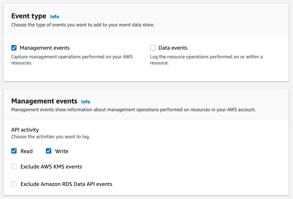Enable Exclude AWS KMS events
293x199 pixels.
tap(14, 166)
